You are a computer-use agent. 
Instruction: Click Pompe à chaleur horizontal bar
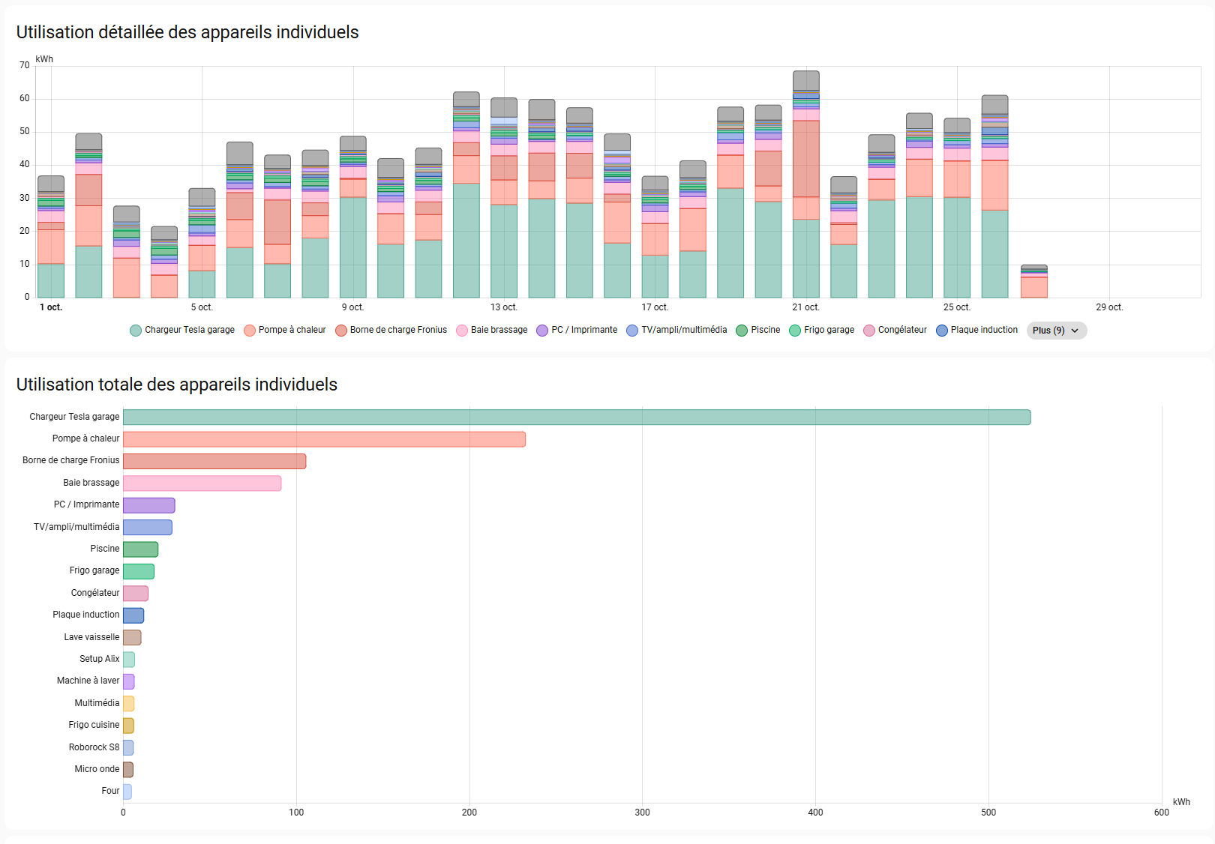pos(324,439)
